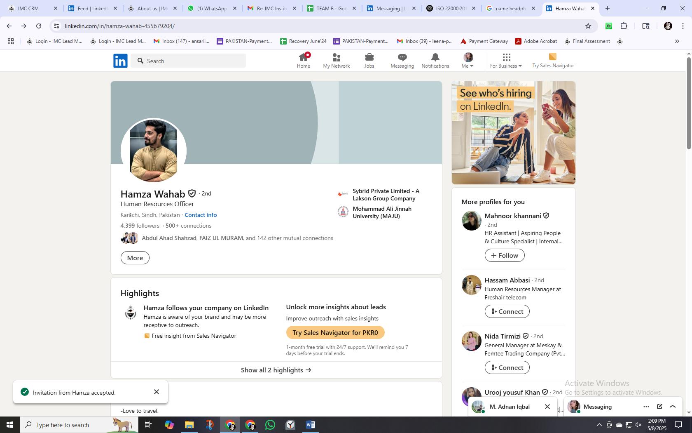The height and width of the screenshot is (433, 692).
Task: Go back in browser
Action: click(9, 26)
